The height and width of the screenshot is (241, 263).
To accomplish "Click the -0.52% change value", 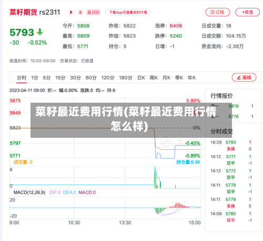I will (37, 42).
